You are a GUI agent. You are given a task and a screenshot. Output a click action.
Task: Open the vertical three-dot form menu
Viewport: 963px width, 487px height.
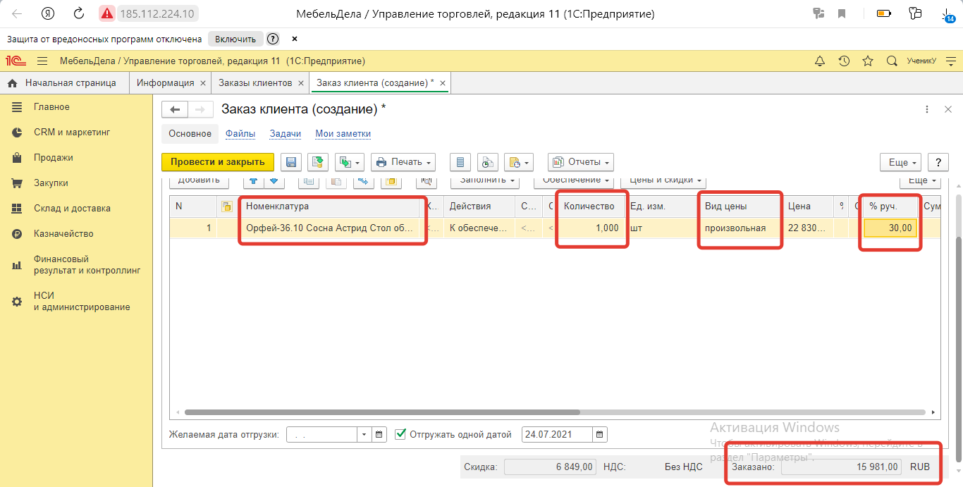pyautogui.click(x=927, y=109)
